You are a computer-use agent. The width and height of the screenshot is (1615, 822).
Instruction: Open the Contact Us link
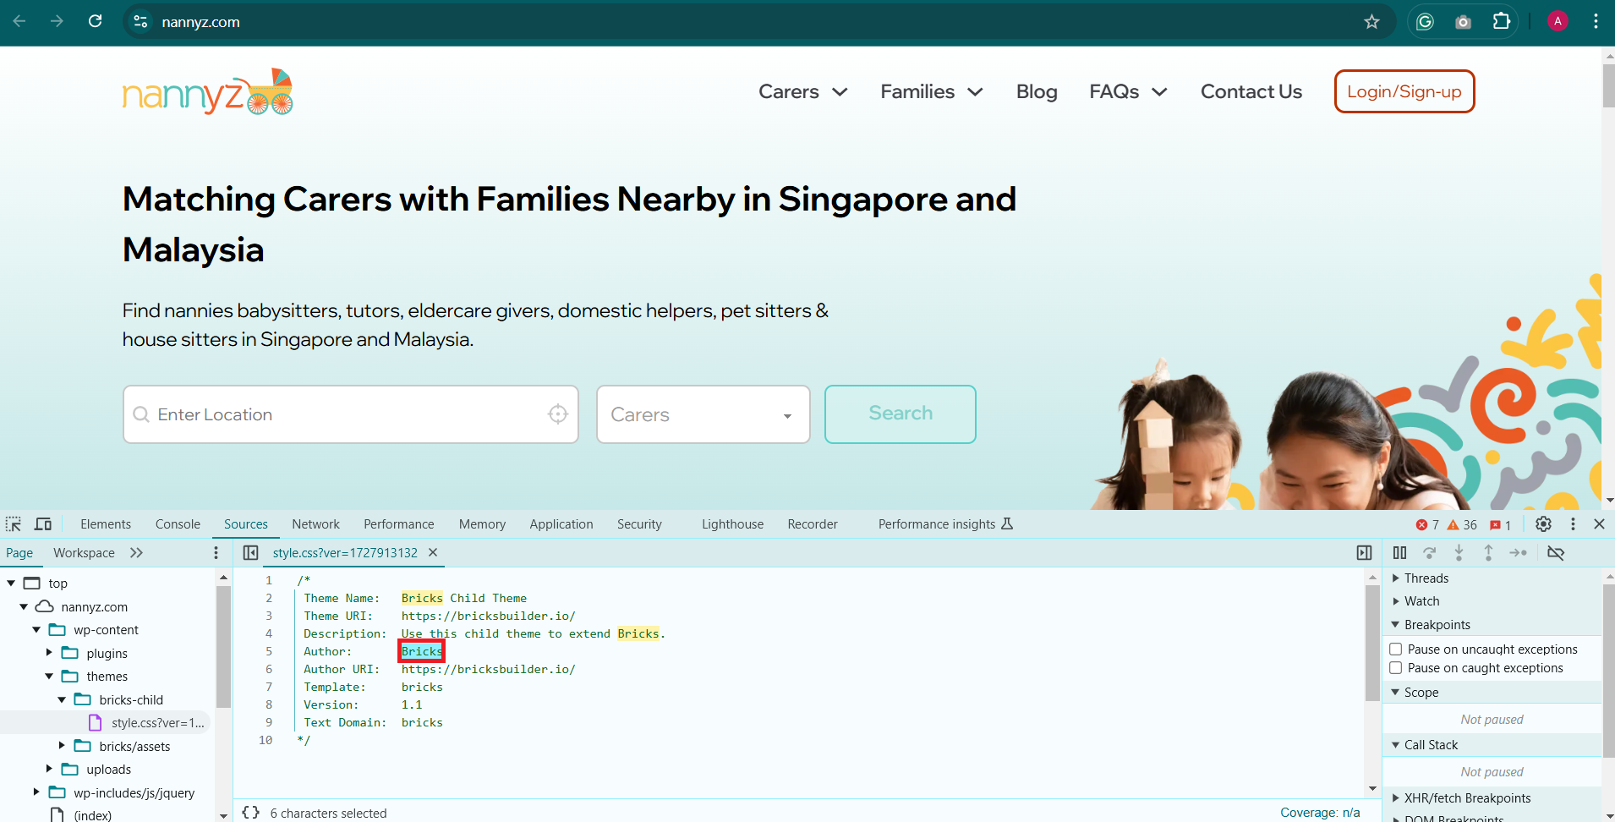pos(1251,91)
